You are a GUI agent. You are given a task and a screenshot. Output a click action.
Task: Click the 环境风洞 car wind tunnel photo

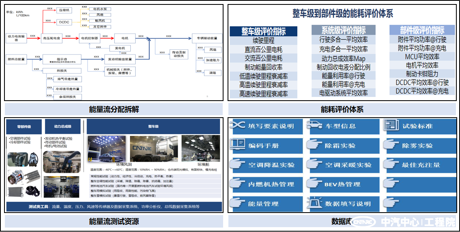pos(107,148)
